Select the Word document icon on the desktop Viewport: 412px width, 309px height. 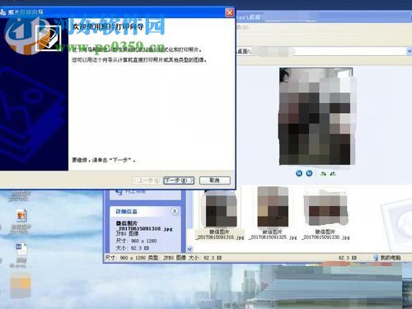point(21,250)
